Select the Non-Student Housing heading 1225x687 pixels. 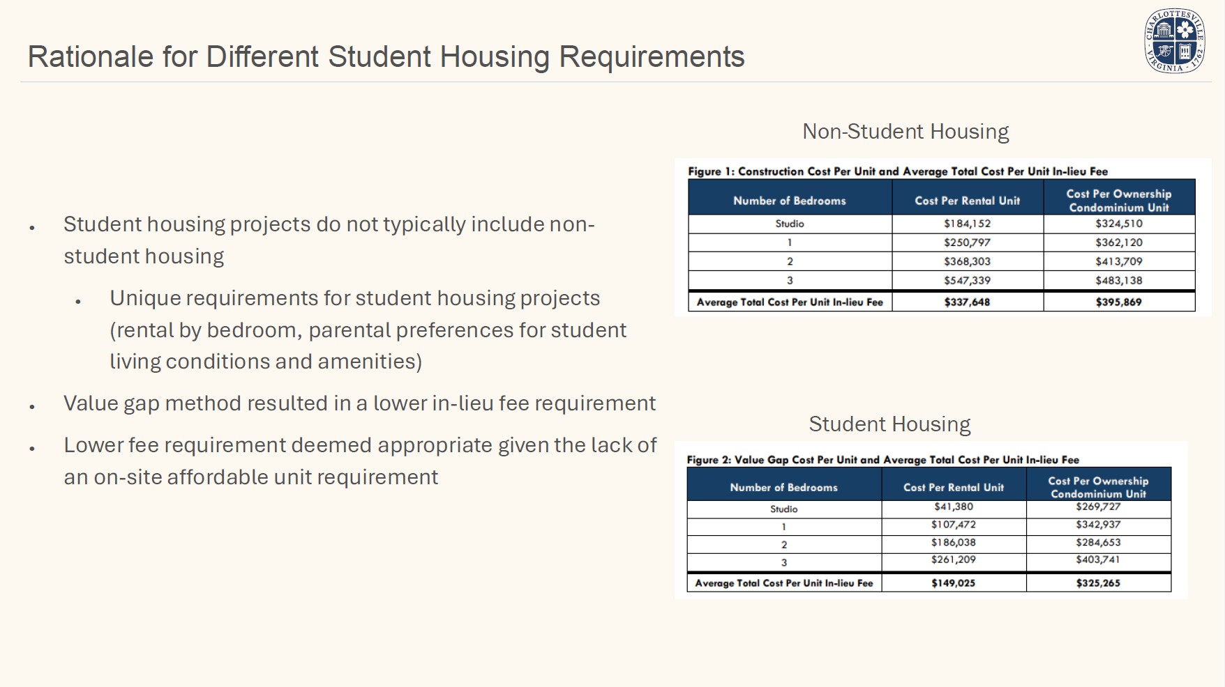[905, 132]
